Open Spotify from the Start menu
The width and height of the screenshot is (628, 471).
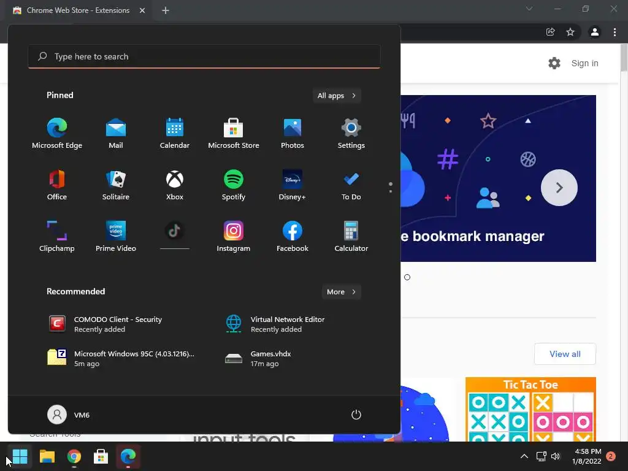pos(234,185)
